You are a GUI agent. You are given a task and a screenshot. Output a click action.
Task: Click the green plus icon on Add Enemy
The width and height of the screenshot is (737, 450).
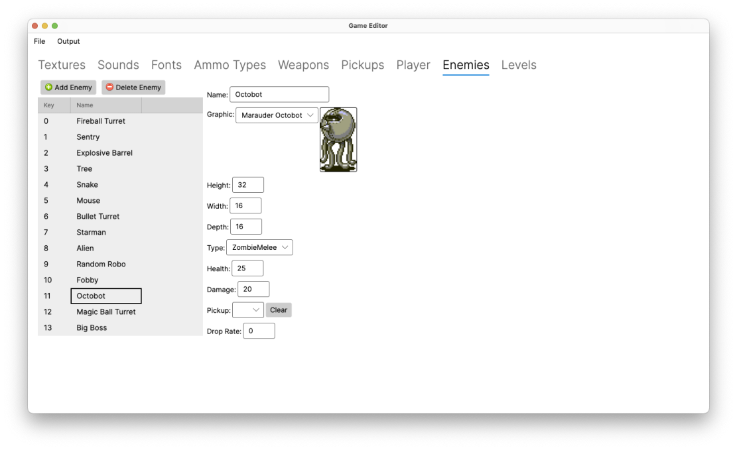coord(48,87)
